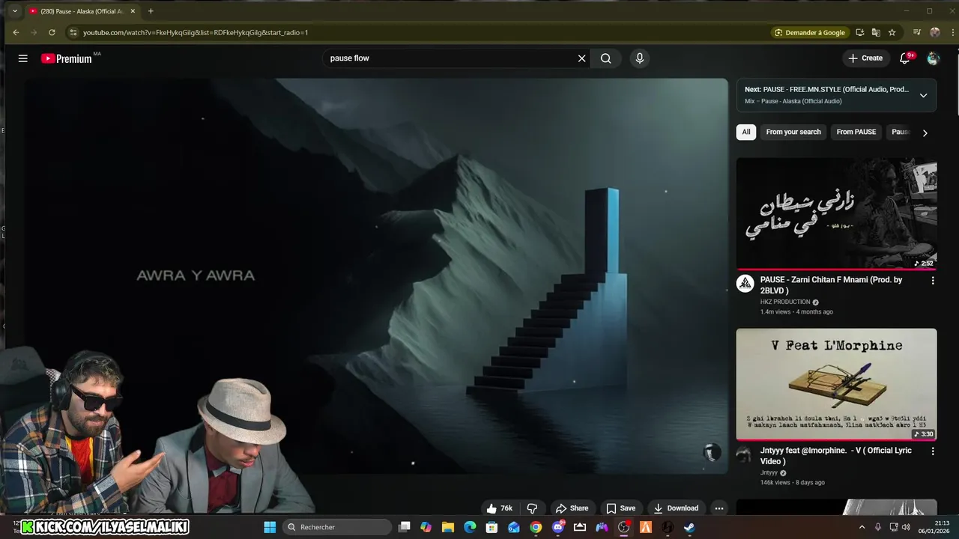The height and width of the screenshot is (539, 959).
Task: Open Microsoft Edge from taskbar
Action: (x=470, y=527)
